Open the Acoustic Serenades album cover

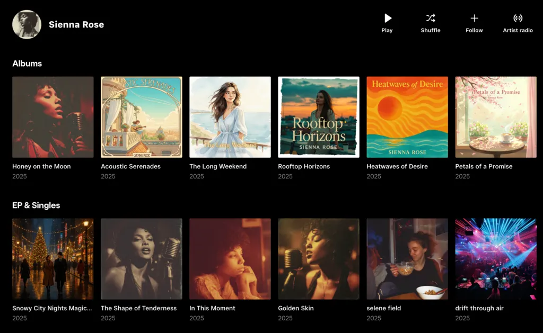[142, 117]
